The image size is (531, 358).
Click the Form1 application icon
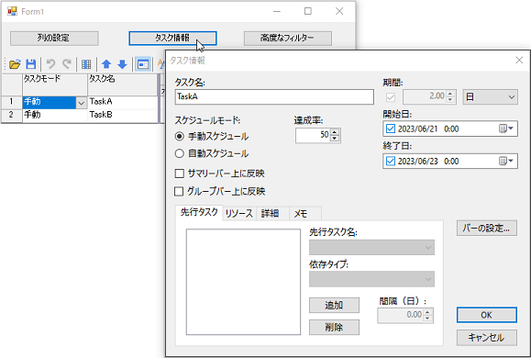(x=12, y=11)
